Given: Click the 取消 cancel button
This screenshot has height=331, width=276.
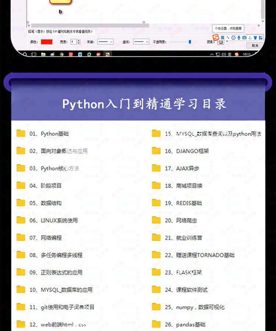Looking at the screenshot, I should coord(255,45).
